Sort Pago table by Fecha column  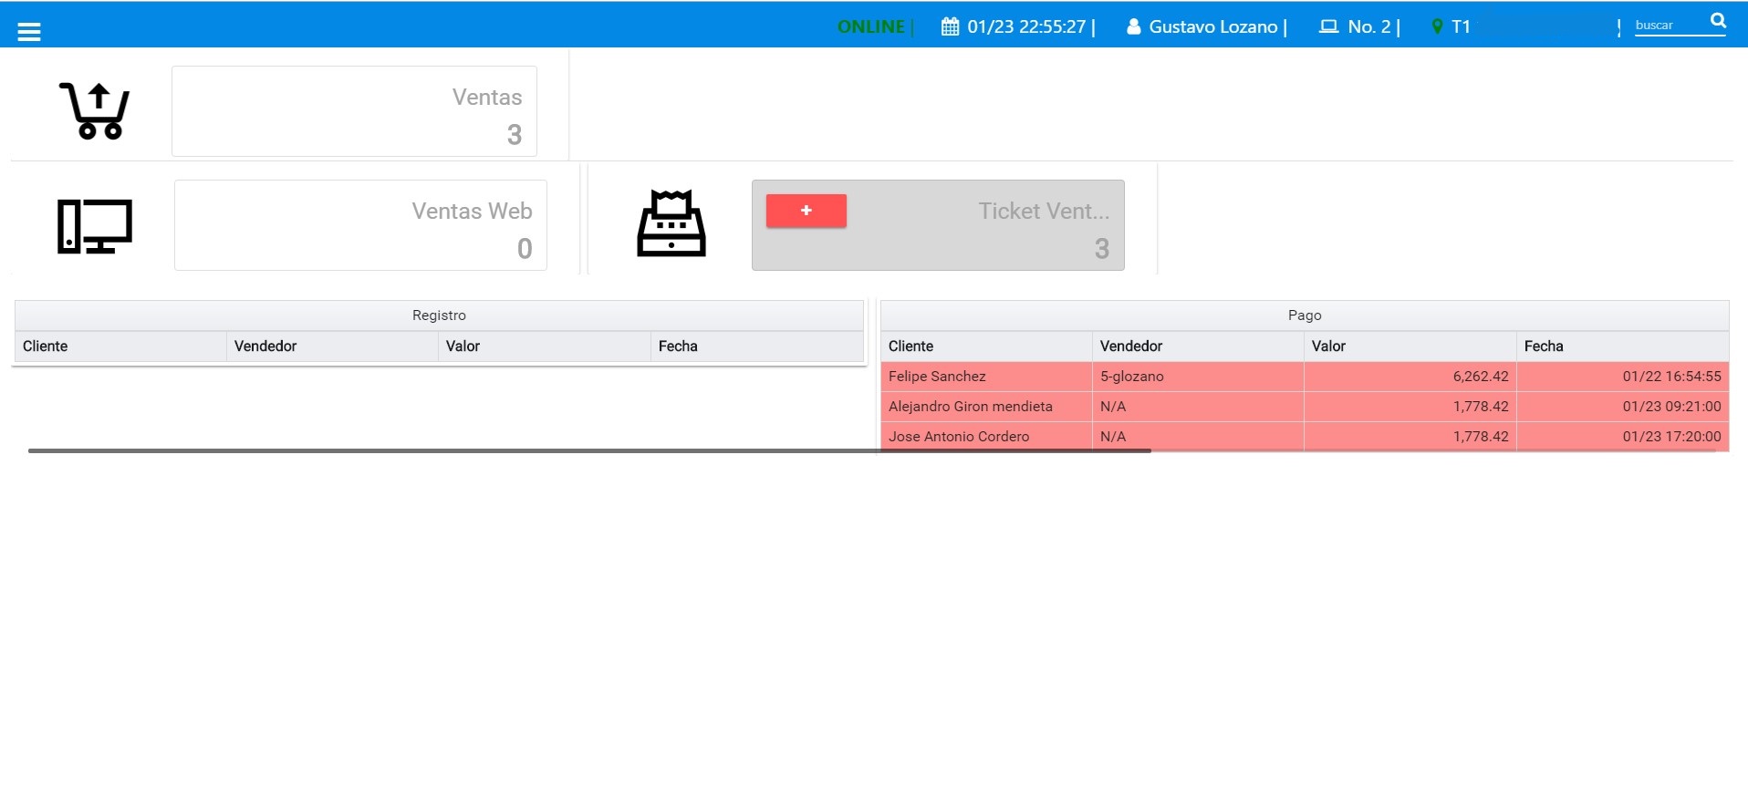[1621, 346]
